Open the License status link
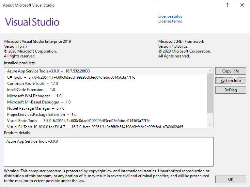 pyautogui.click(x=170, y=16)
